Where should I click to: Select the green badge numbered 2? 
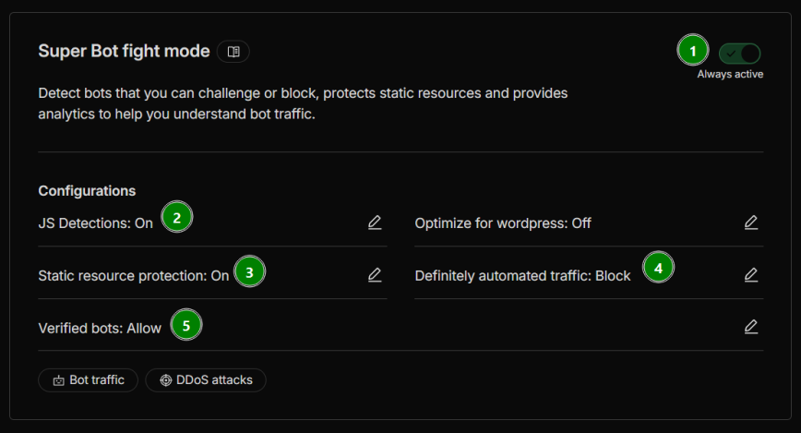176,217
